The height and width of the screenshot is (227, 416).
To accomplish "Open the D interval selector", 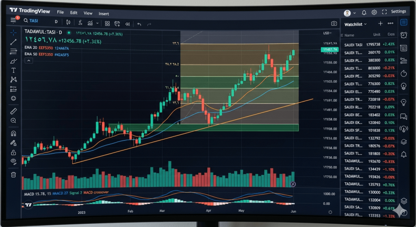I will [56, 22].
